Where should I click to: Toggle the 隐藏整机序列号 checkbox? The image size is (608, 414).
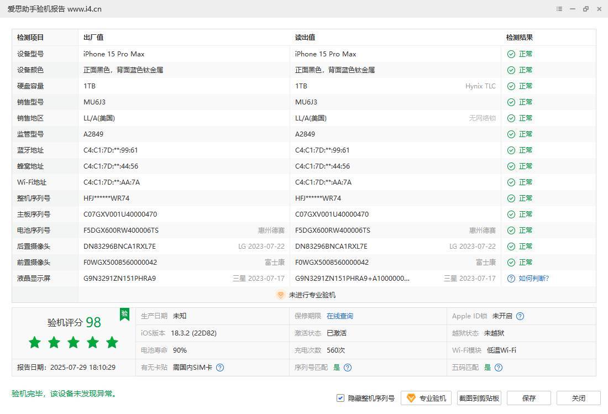pyautogui.click(x=340, y=398)
